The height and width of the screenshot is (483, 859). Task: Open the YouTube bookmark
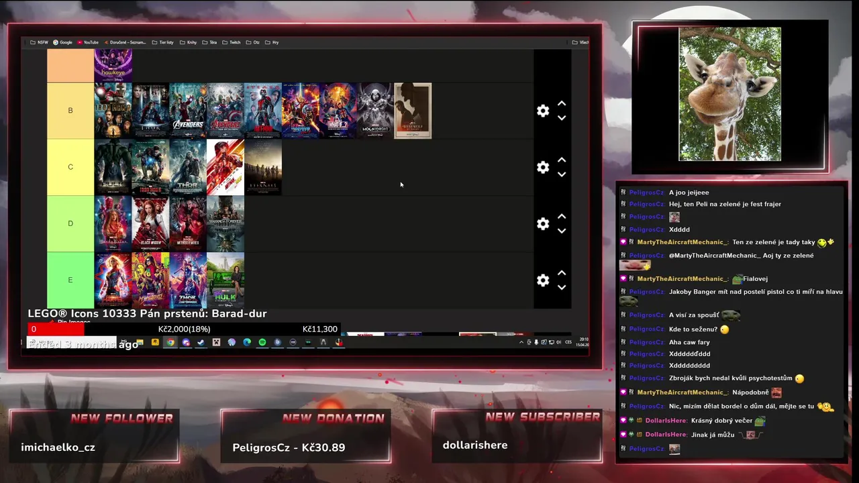88,42
